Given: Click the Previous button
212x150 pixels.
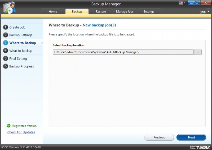Looking at the screenshot, I should pyautogui.click(x=159, y=137).
